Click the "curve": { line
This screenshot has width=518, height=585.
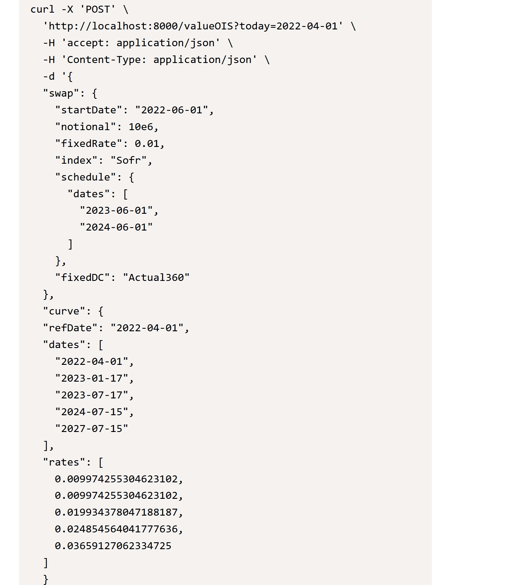pos(73,311)
